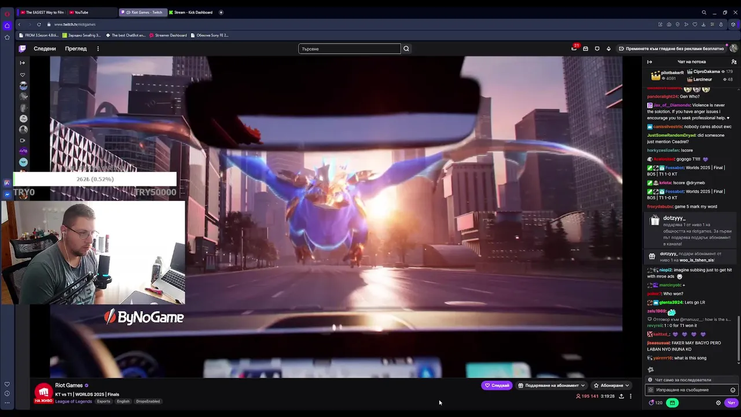The width and height of the screenshot is (741, 417).
Task: Click the Чат send button
Action: 731,403
